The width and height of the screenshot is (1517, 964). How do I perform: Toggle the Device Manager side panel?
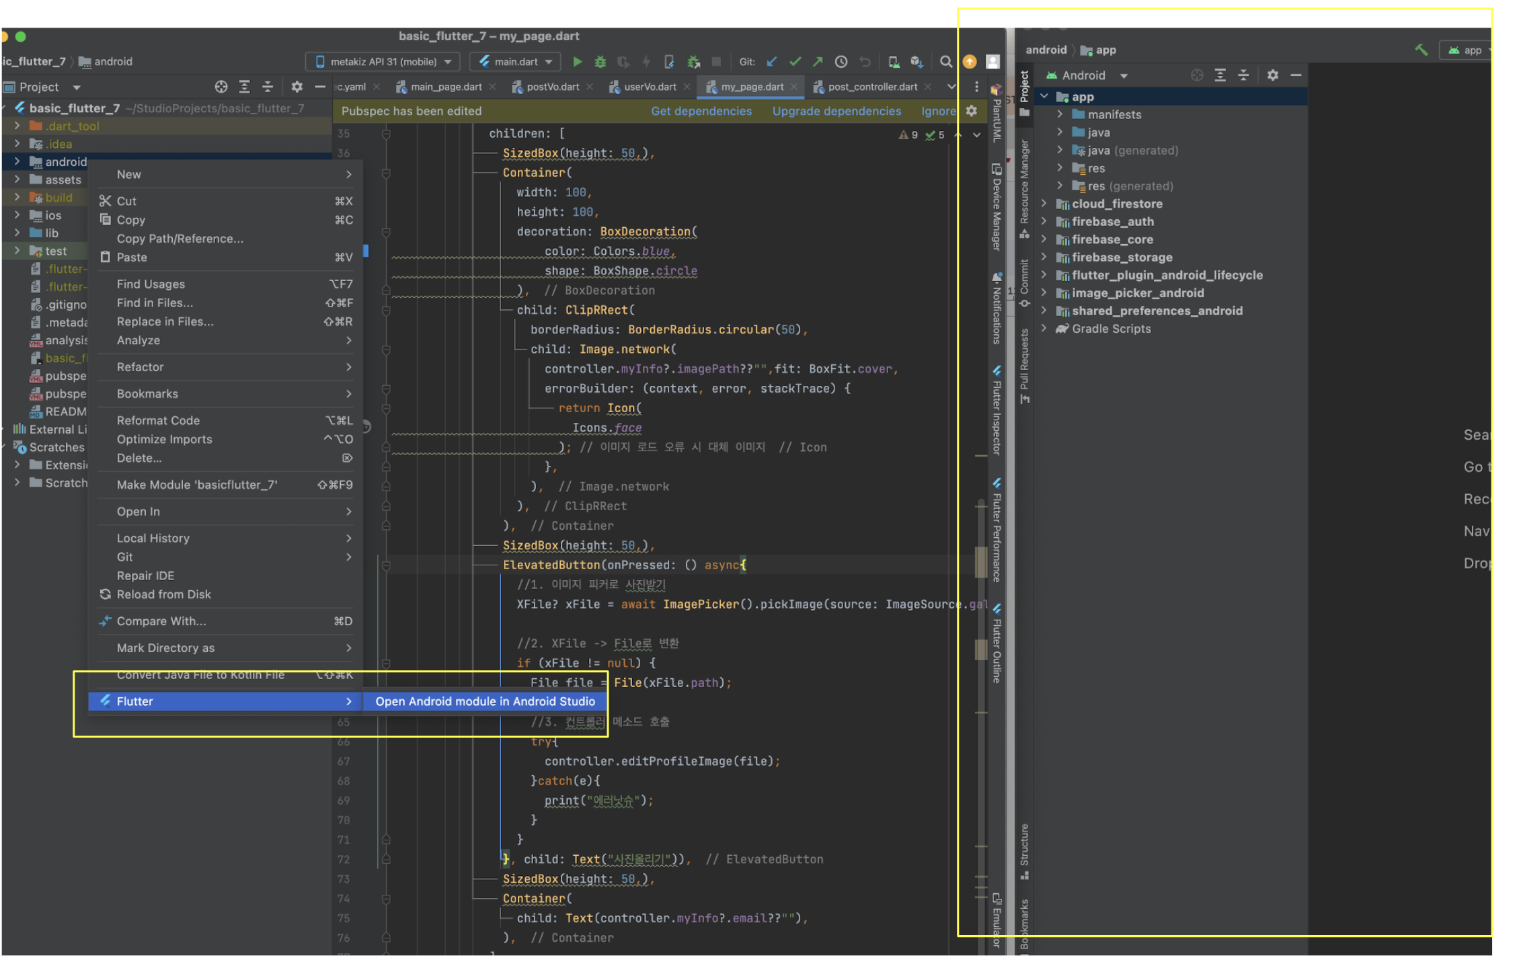pos(997,208)
